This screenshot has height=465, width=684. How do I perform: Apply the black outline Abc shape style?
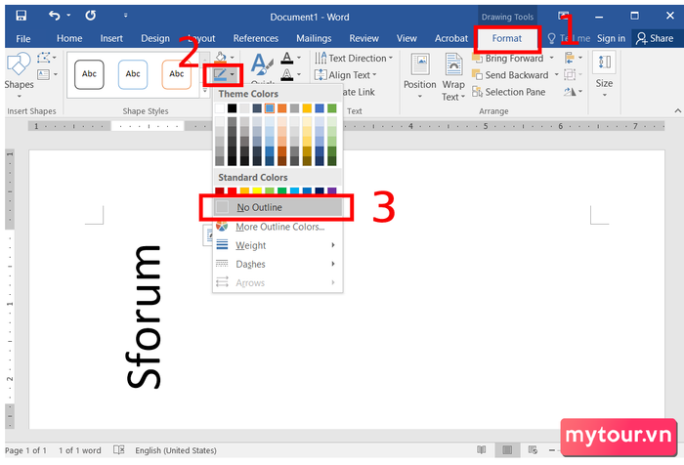point(89,74)
